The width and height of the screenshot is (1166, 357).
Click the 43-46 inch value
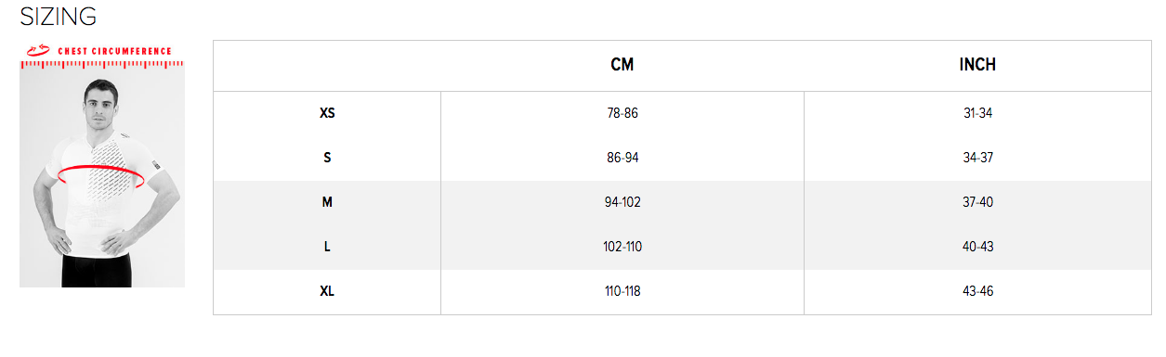click(978, 291)
